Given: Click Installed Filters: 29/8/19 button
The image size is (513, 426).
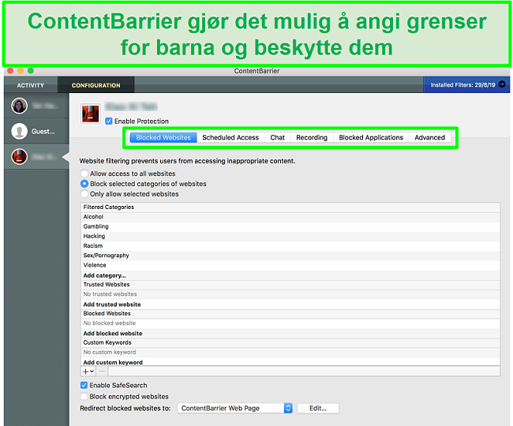Looking at the screenshot, I should click(x=466, y=85).
